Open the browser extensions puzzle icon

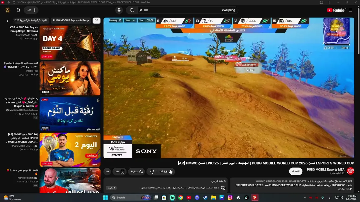[x=321, y=2]
